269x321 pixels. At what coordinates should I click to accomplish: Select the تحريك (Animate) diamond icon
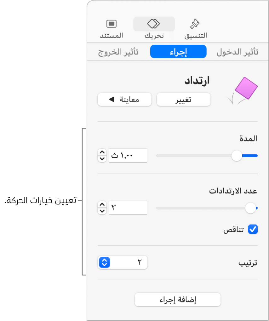point(154,24)
